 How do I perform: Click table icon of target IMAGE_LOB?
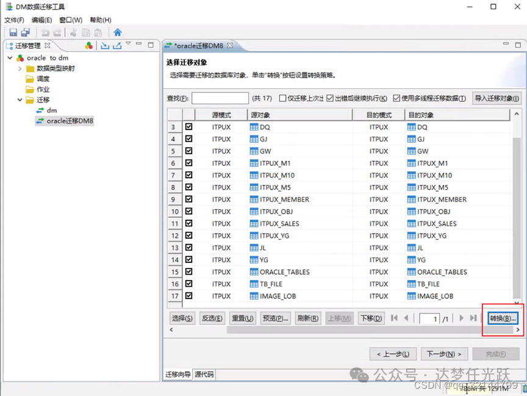point(411,296)
